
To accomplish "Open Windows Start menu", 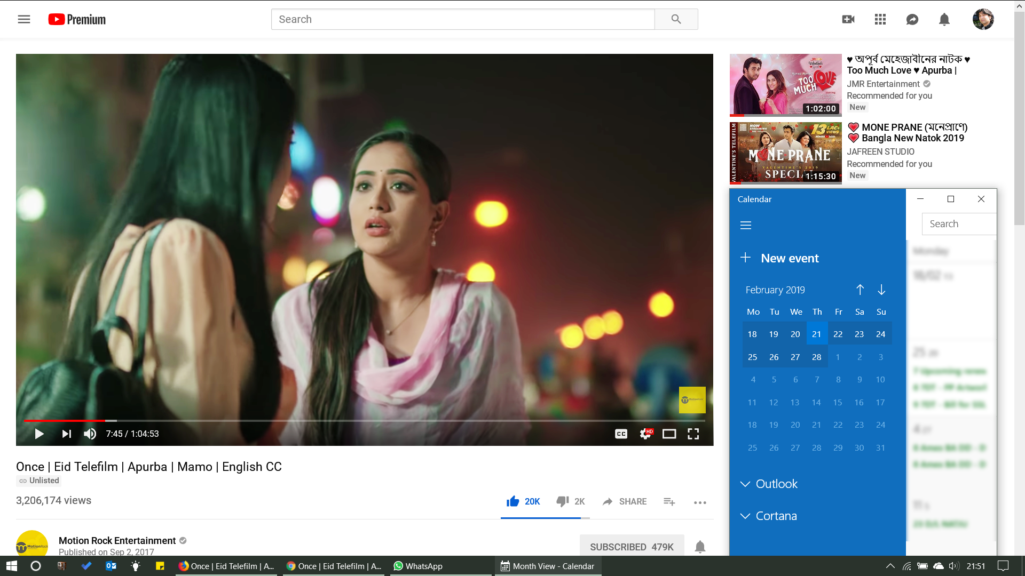I will click(x=12, y=566).
